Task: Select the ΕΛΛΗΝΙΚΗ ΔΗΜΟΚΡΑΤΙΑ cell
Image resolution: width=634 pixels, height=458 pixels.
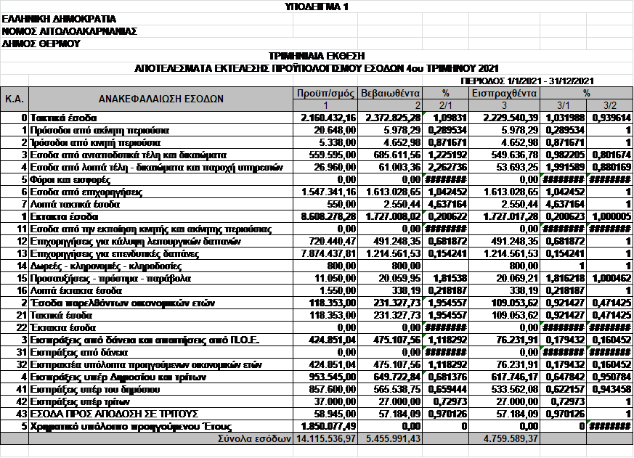Action: [60, 19]
